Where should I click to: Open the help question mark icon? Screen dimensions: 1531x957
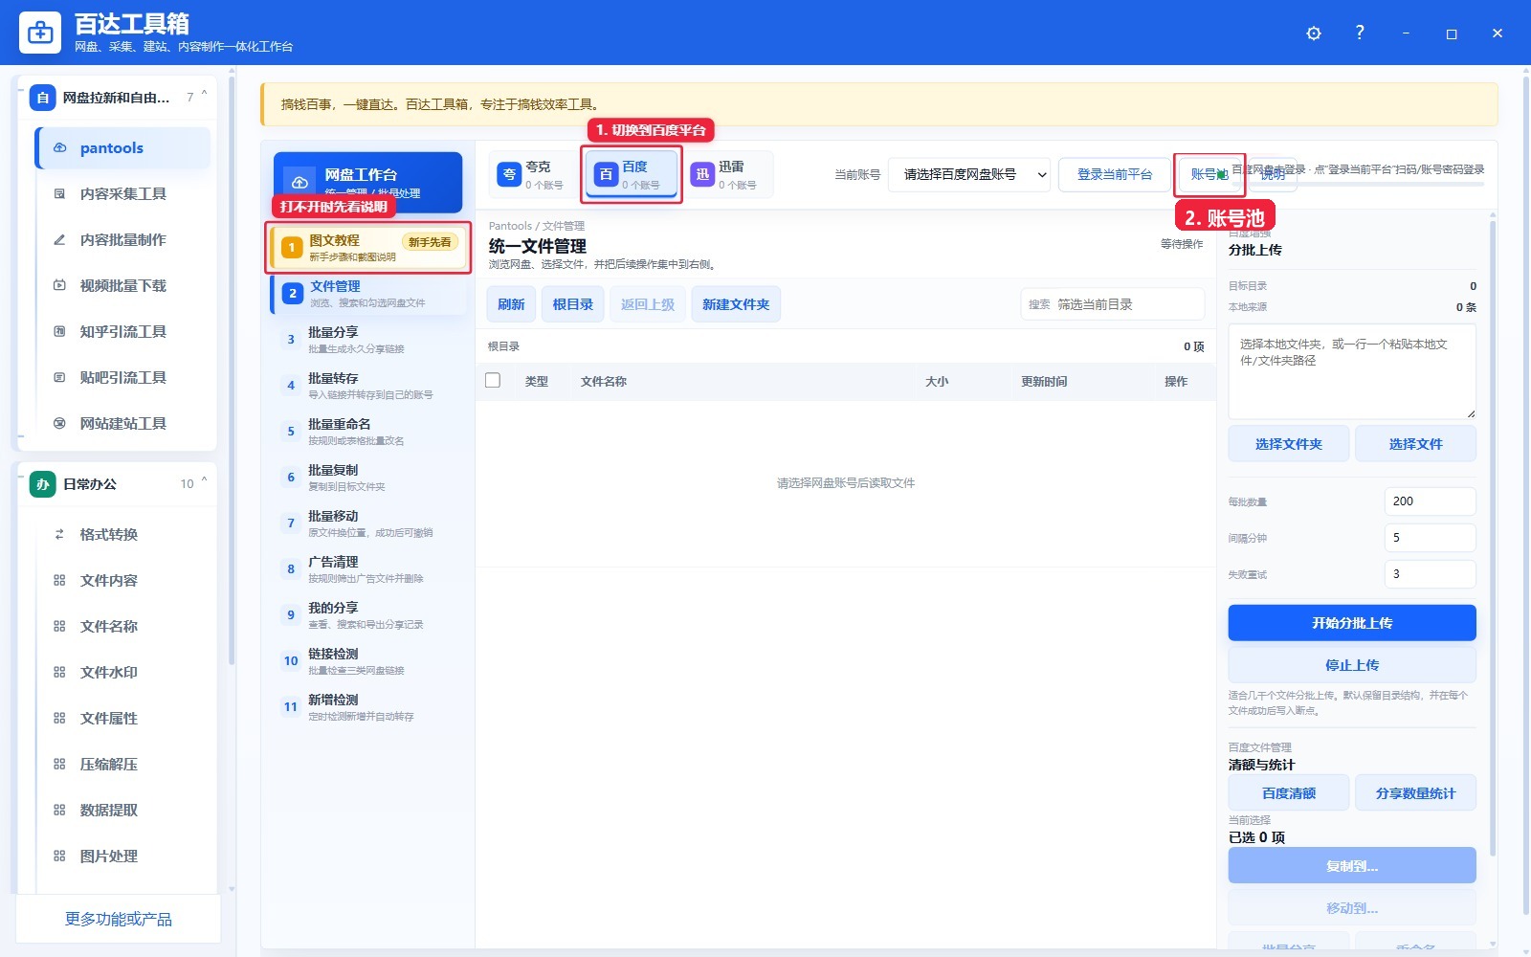pyautogui.click(x=1360, y=33)
